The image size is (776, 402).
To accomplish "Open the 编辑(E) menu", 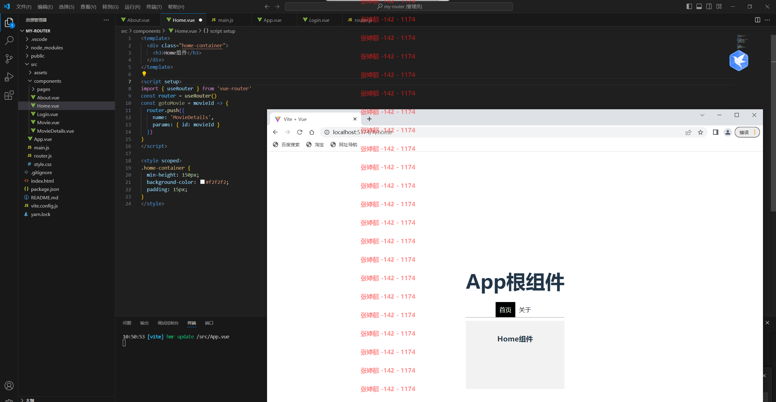I will point(45,7).
